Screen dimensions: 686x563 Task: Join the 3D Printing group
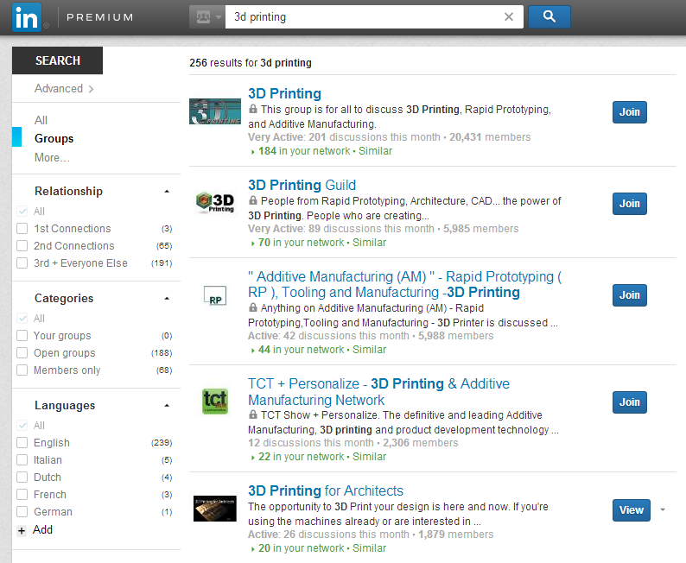(x=629, y=112)
